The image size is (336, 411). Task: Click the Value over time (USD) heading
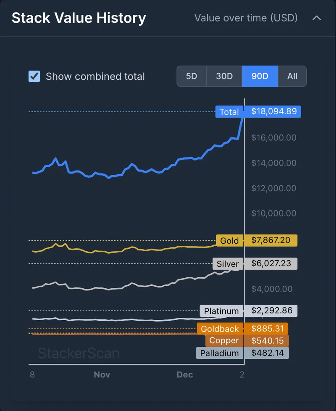[x=246, y=18]
